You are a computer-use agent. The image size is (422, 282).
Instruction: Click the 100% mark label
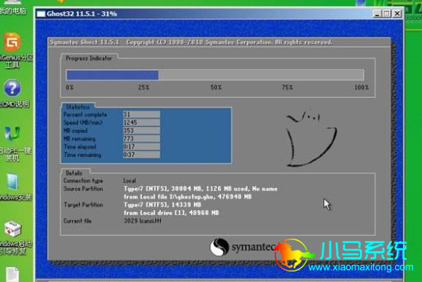361,88
